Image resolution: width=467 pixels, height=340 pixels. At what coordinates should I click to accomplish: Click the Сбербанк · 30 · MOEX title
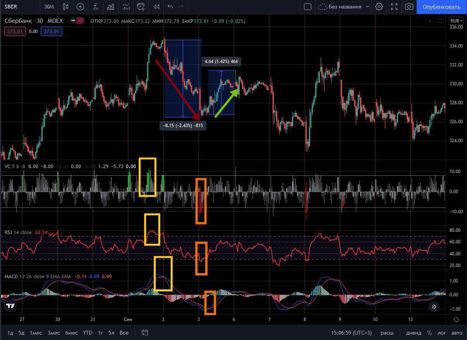[x=34, y=21]
